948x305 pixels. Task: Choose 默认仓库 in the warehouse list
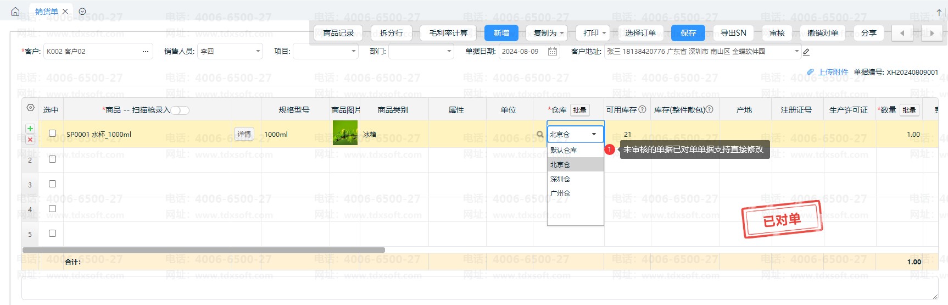click(564, 150)
